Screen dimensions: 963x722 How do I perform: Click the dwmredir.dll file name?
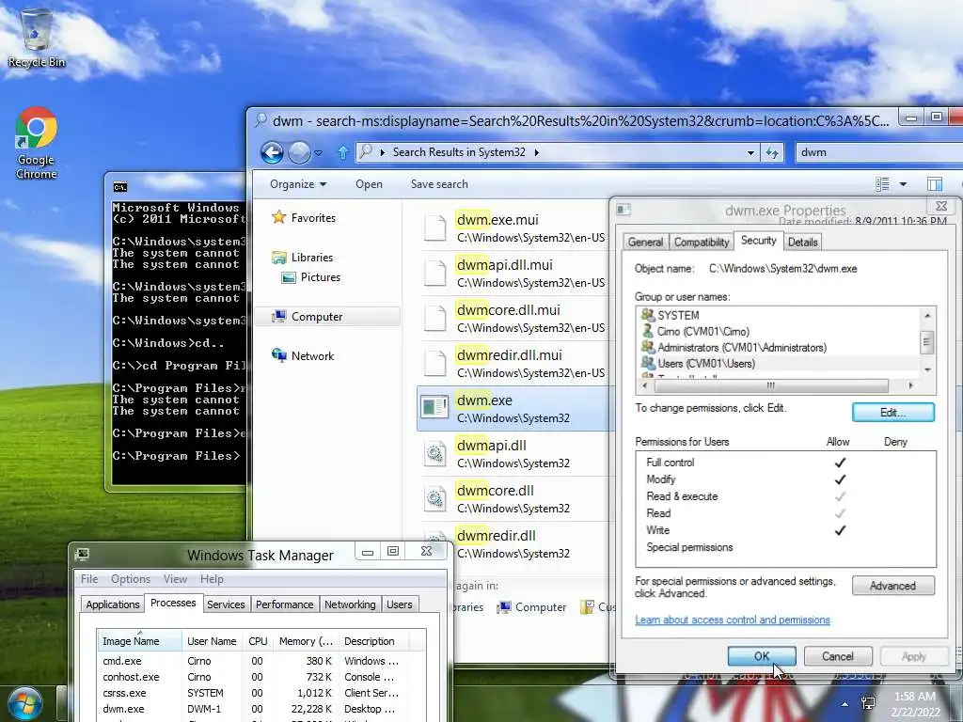[497, 535]
